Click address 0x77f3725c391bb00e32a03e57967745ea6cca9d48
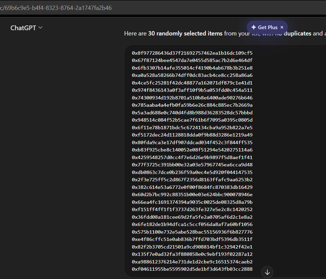 (x=192, y=165)
